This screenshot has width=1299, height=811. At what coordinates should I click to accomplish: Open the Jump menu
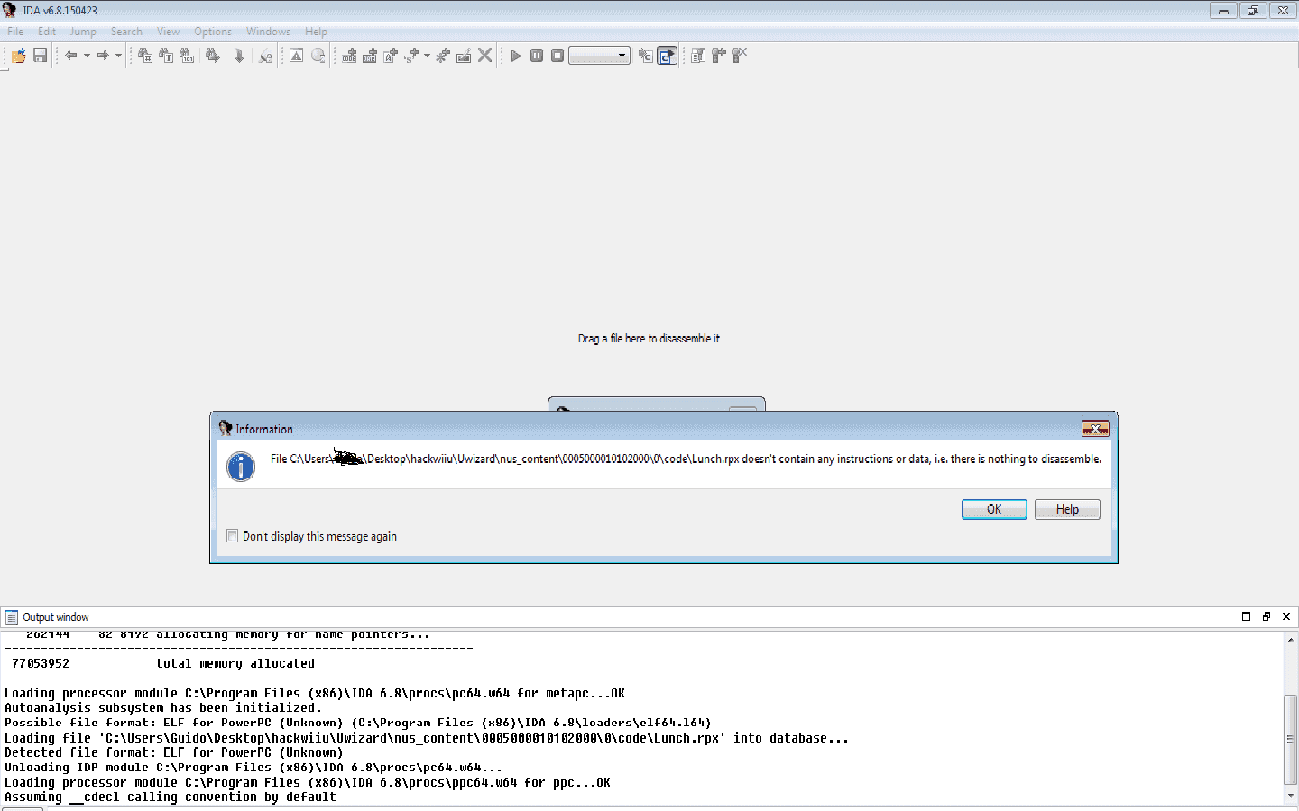pyautogui.click(x=83, y=31)
